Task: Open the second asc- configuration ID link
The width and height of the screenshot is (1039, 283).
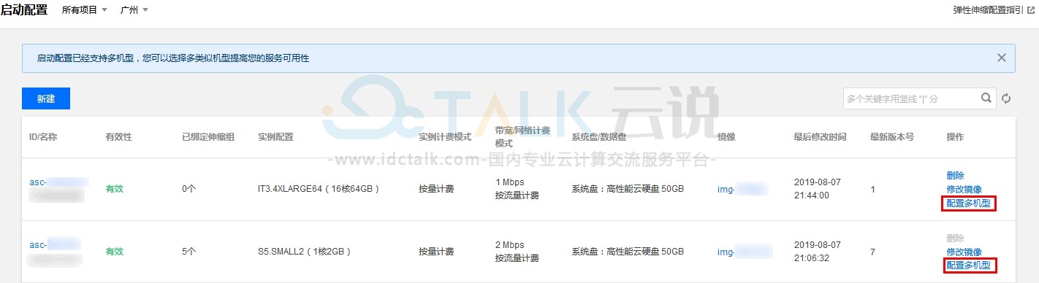Action: click(x=56, y=244)
